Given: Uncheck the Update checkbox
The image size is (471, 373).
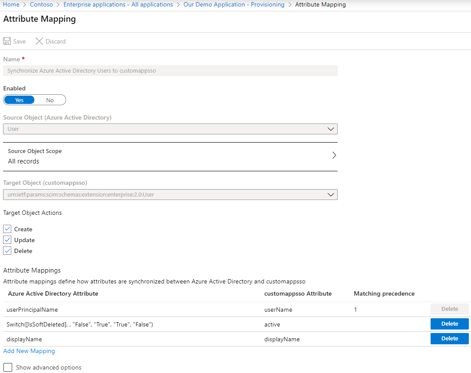Looking at the screenshot, I should click(x=7, y=240).
